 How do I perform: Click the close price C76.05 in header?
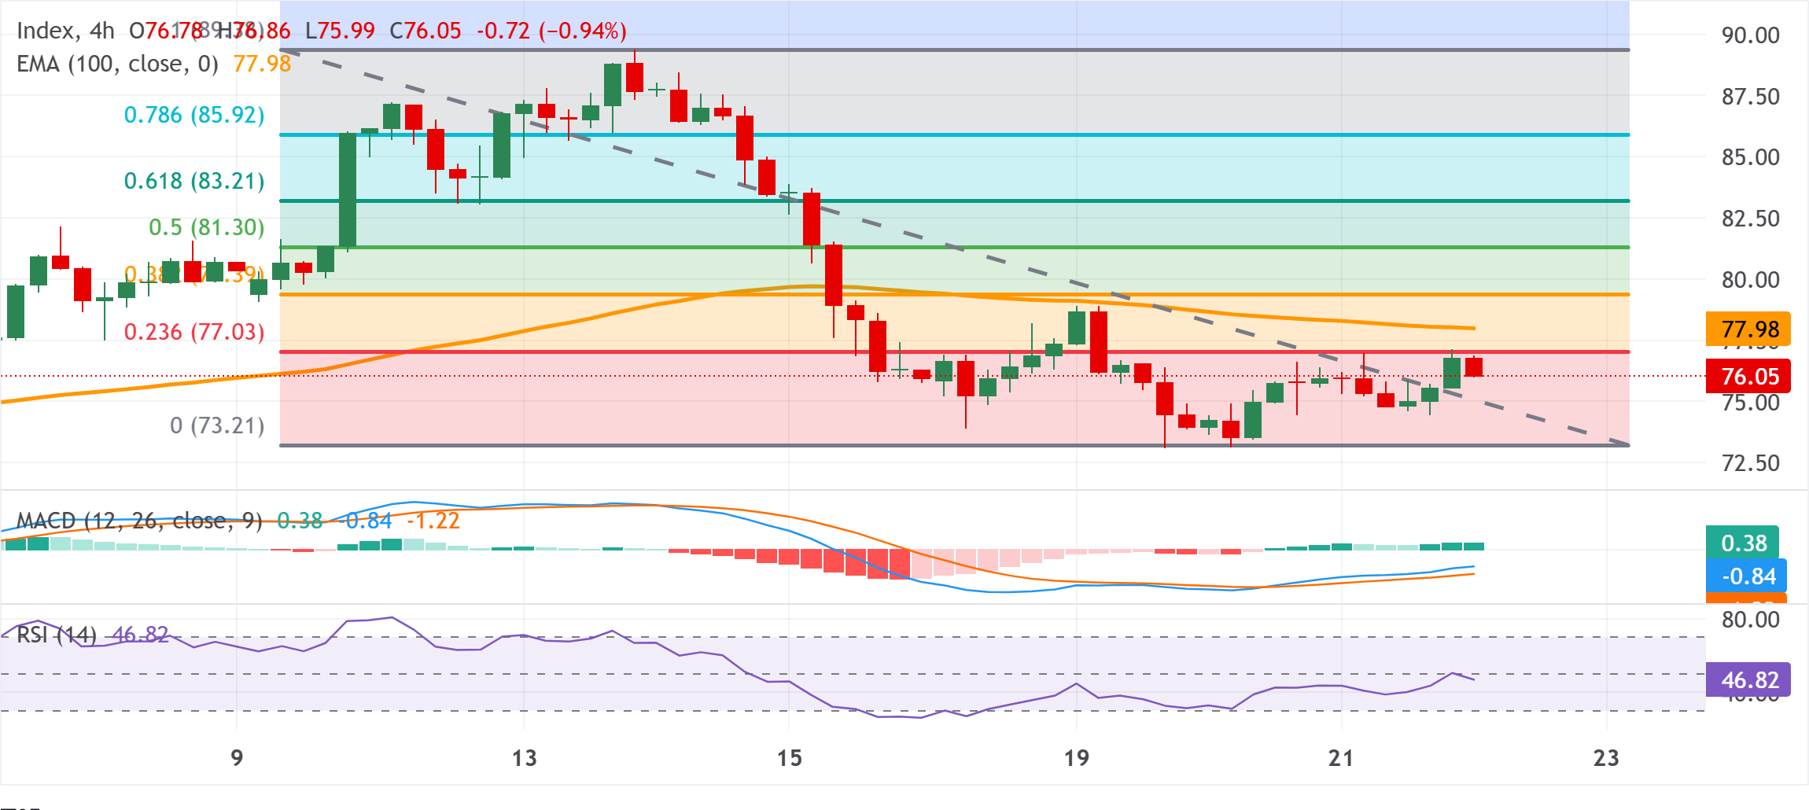[426, 31]
